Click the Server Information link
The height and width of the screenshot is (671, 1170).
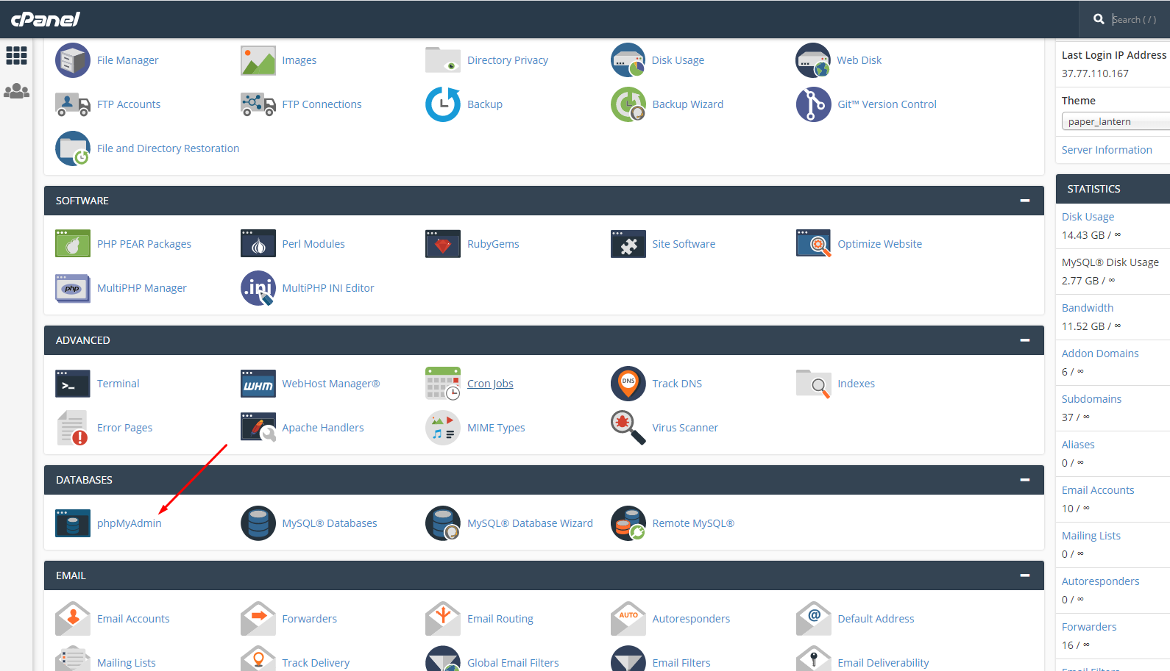(1107, 150)
